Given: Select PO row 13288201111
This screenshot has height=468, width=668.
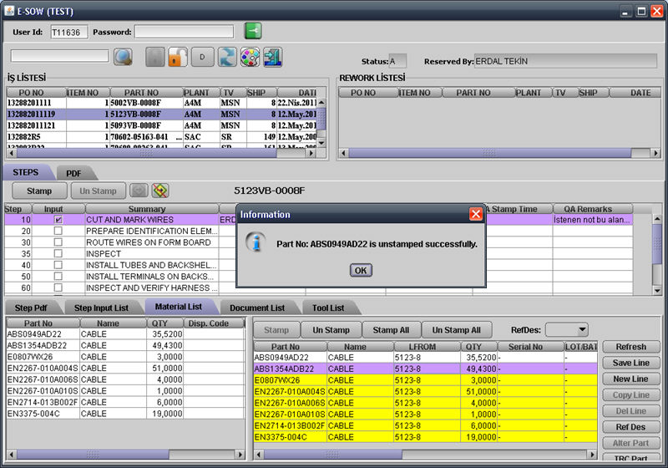Looking at the screenshot, I should pyautogui.click(x=162, y=103).
